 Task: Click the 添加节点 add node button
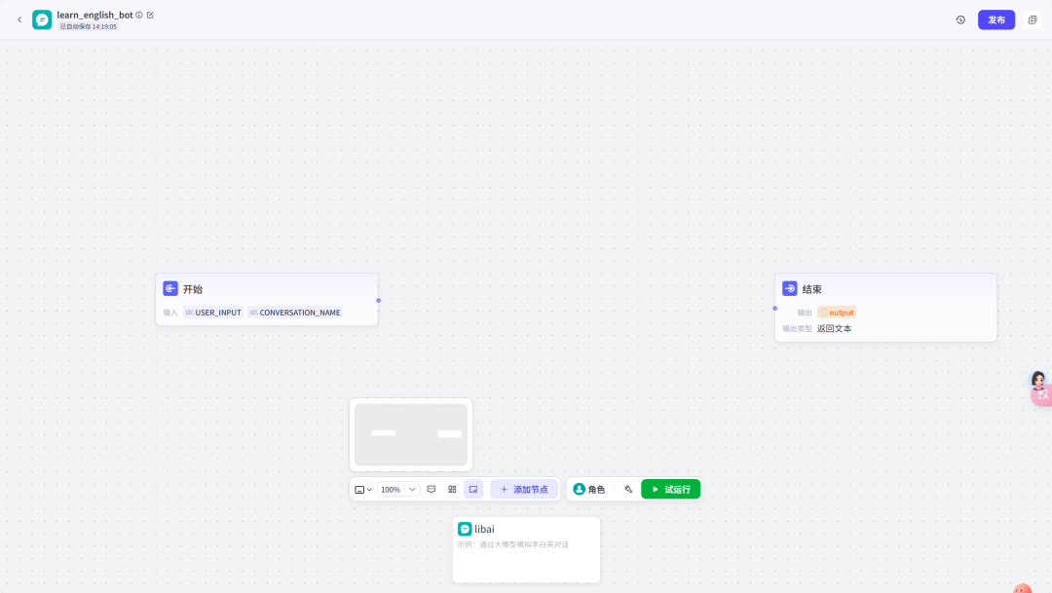[524, 489]
